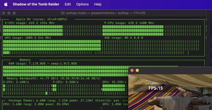Open the Edit menu
Viewport: 212px width, 110px height.
pyautogui.click(x=68, y=4)
